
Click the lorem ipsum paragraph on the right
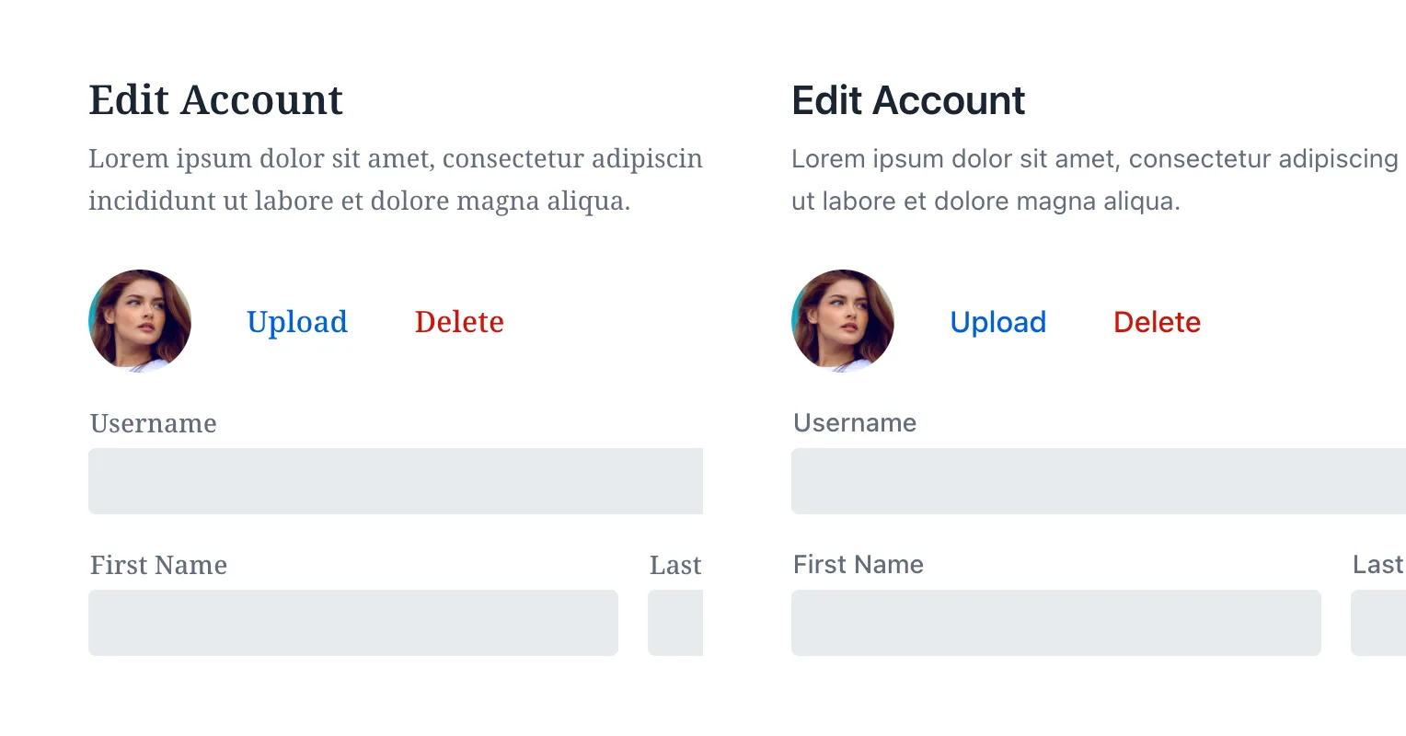coord(1095,179)
